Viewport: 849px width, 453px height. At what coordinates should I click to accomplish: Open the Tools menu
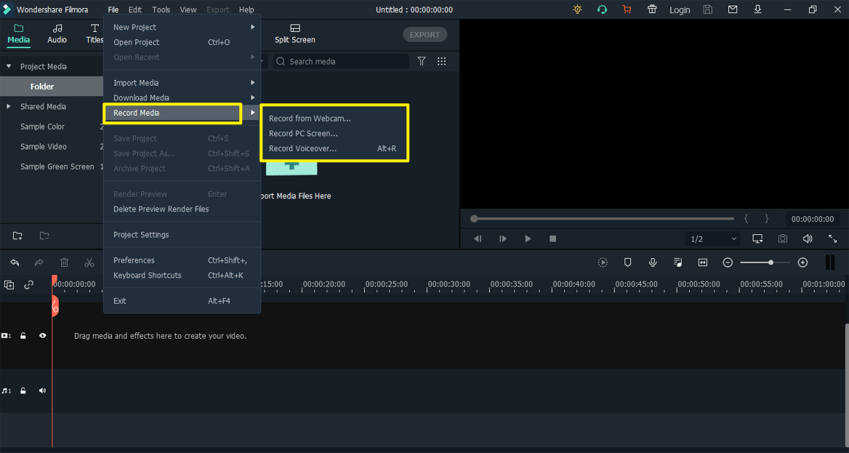click(161, 9)
